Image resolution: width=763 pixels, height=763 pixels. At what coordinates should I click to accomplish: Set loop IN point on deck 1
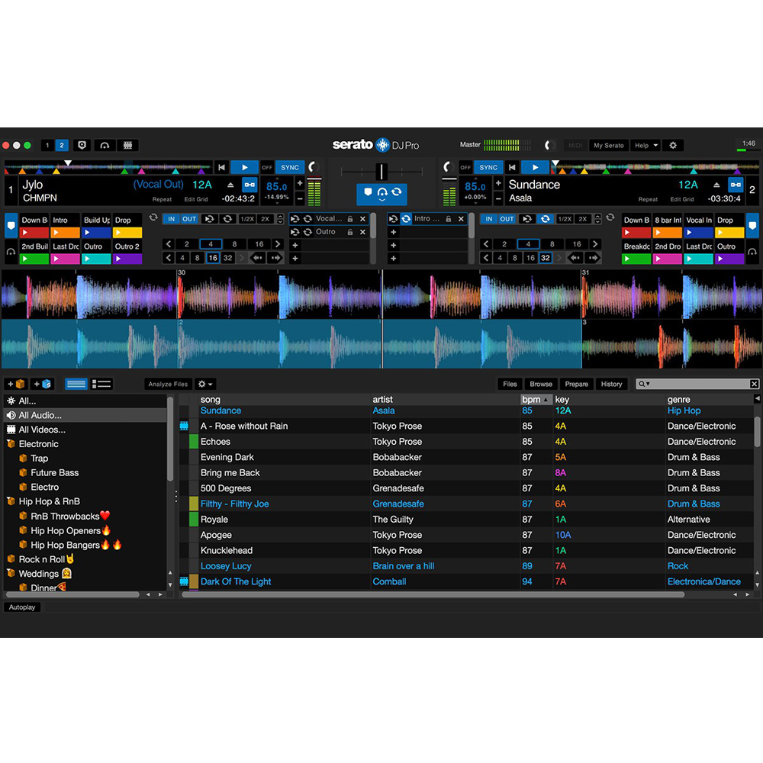pos(171,219)
